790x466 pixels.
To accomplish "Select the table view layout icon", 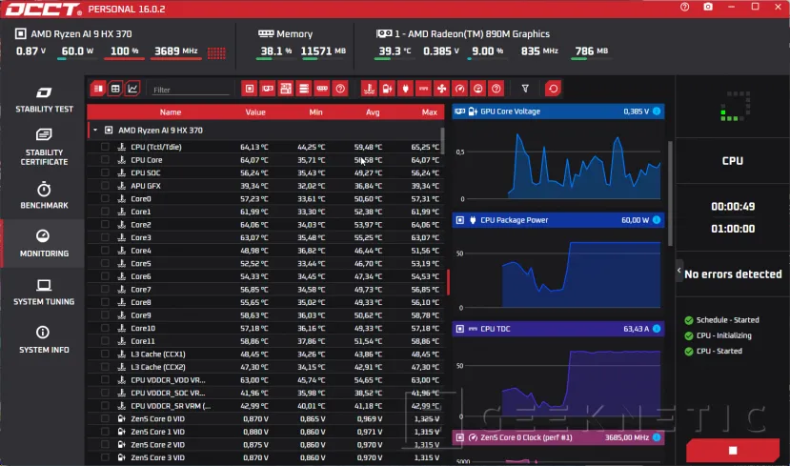I will (115, 89).
